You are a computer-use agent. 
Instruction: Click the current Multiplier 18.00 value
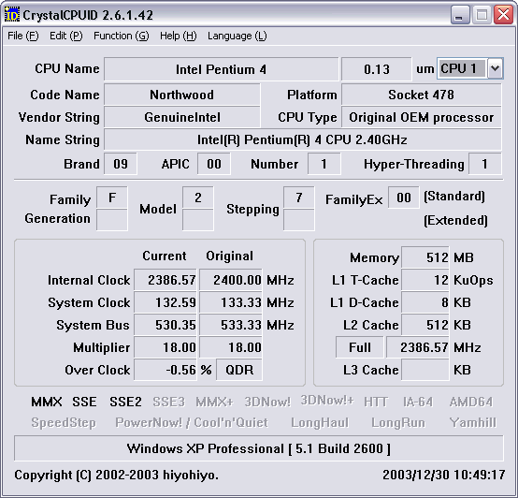(x=165, y=347)
